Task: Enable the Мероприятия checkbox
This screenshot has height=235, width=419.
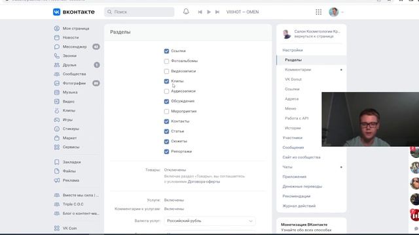Action: [166, 112]
